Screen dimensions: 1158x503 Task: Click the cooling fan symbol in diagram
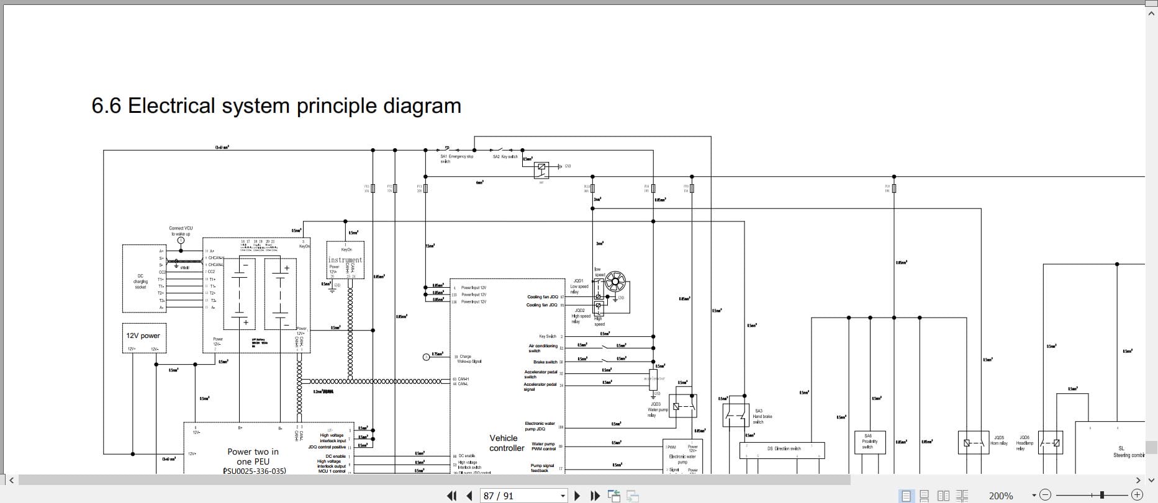click(x=615, y=281)
